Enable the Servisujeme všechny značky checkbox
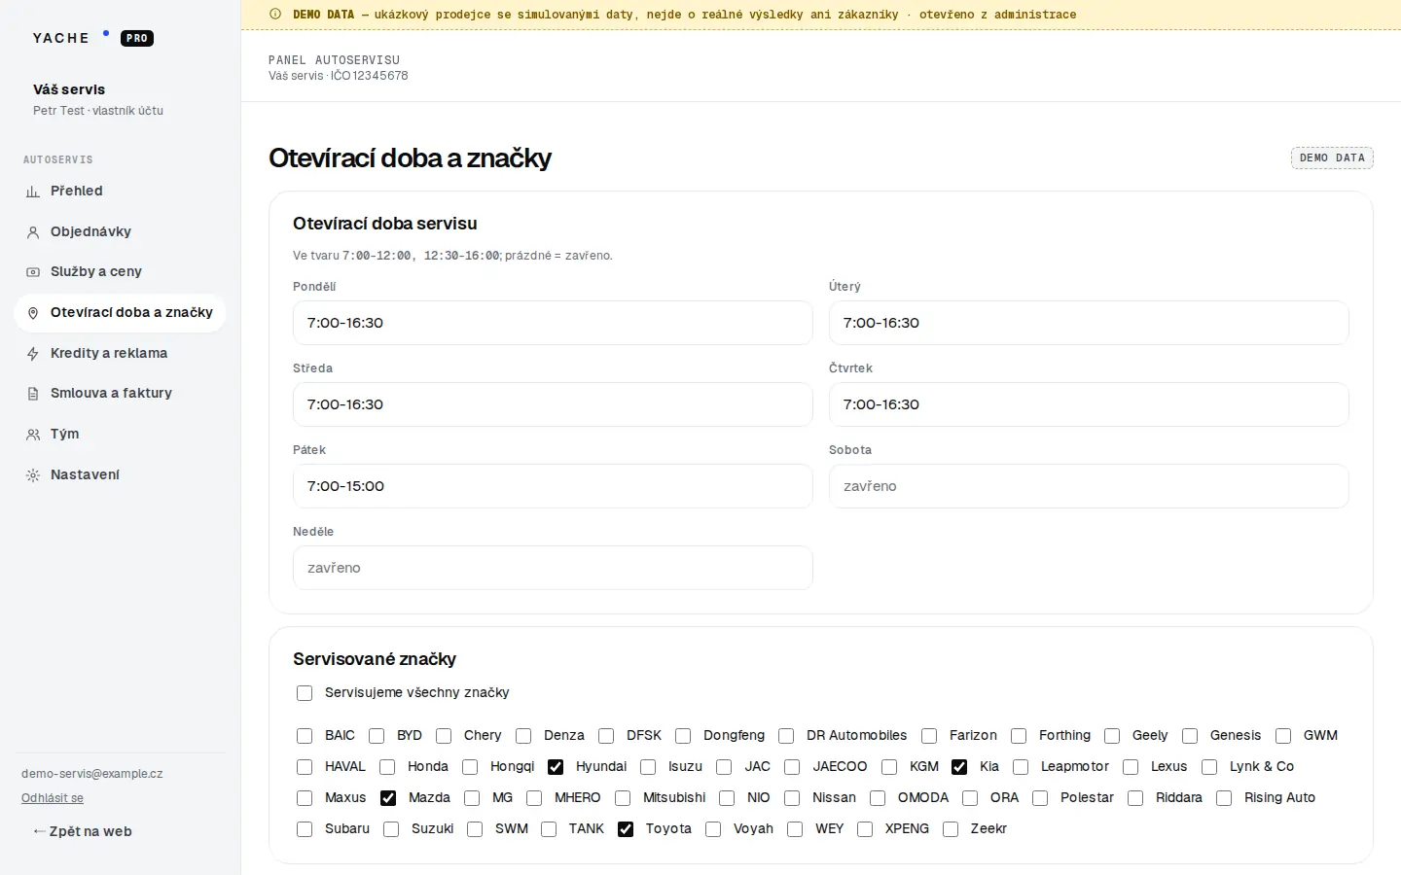Viewport: 1401px width, 875px height. 305,693
